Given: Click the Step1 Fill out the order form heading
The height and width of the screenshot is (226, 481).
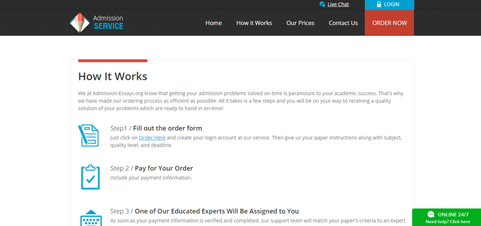Looking at the screenshot, I should [x=156, y=128].
